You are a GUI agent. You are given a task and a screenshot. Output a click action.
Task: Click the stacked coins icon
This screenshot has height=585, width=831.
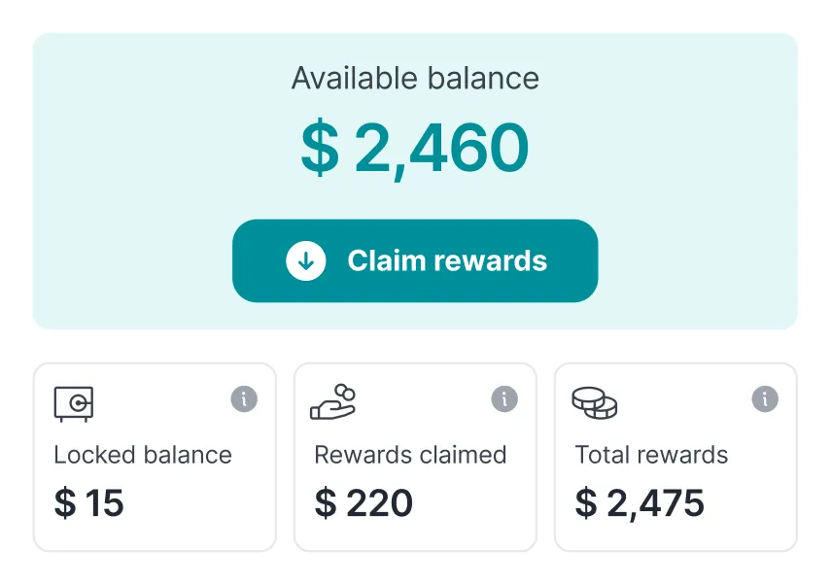[x=594, y=402]
